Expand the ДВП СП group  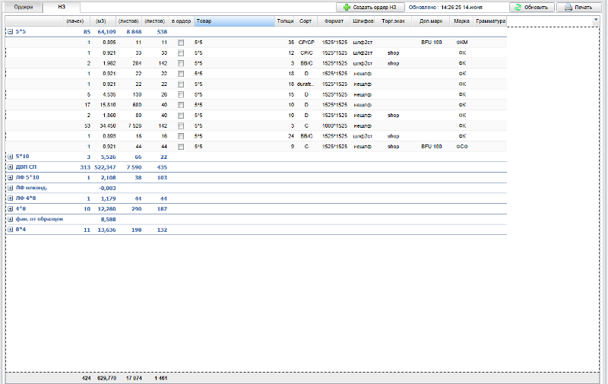point(10,167)
